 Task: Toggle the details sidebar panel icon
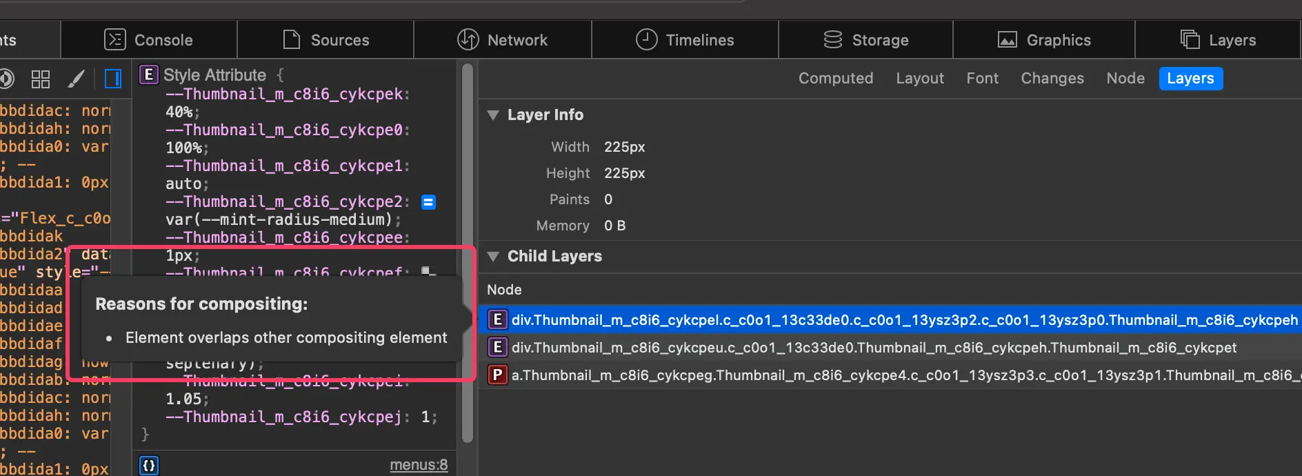tap(113, 79)
